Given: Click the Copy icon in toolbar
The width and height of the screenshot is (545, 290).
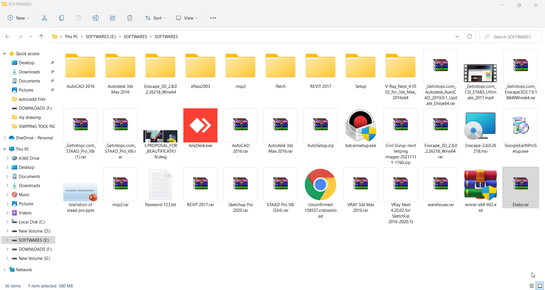Looking at the screenshot, I should pos(62,18).
